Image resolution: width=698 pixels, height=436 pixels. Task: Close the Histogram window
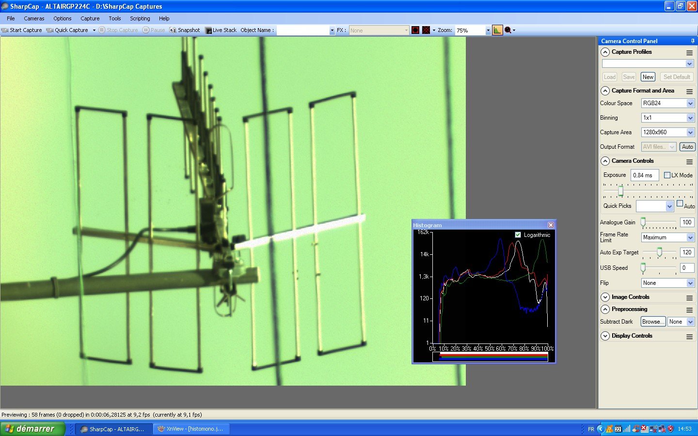(x=551, y=225)
